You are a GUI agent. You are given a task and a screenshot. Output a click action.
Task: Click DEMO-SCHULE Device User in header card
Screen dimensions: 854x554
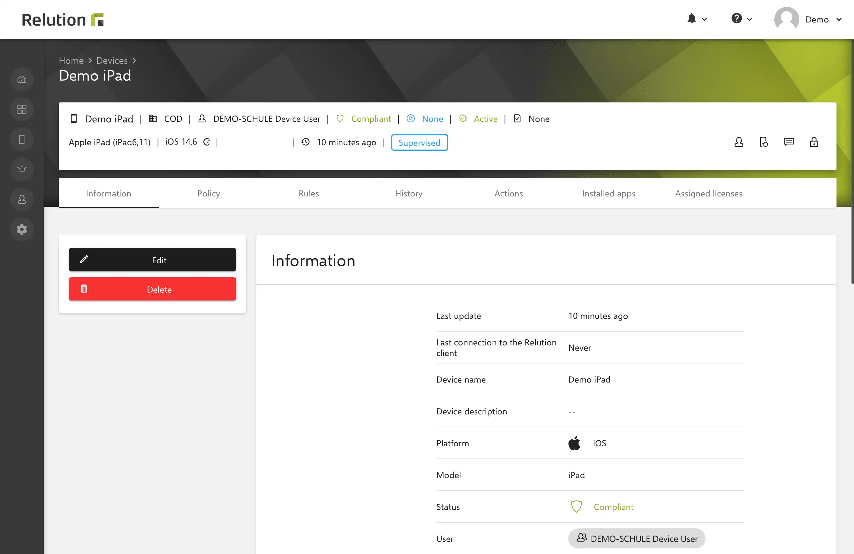coord(267,119)
